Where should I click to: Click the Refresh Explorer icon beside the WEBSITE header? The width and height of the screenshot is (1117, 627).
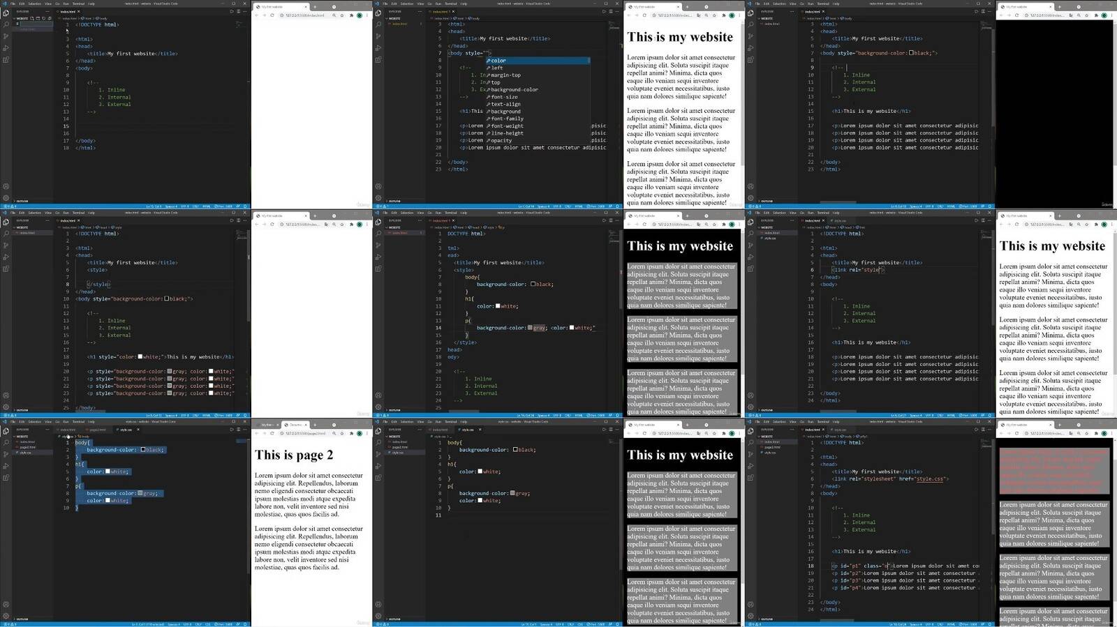click(43, 18)
